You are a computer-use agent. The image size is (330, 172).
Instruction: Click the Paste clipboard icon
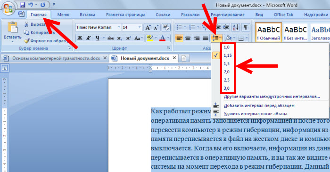12,27
